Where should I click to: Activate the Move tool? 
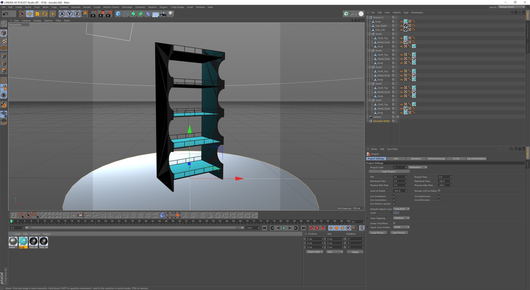[x=30, y=14]
